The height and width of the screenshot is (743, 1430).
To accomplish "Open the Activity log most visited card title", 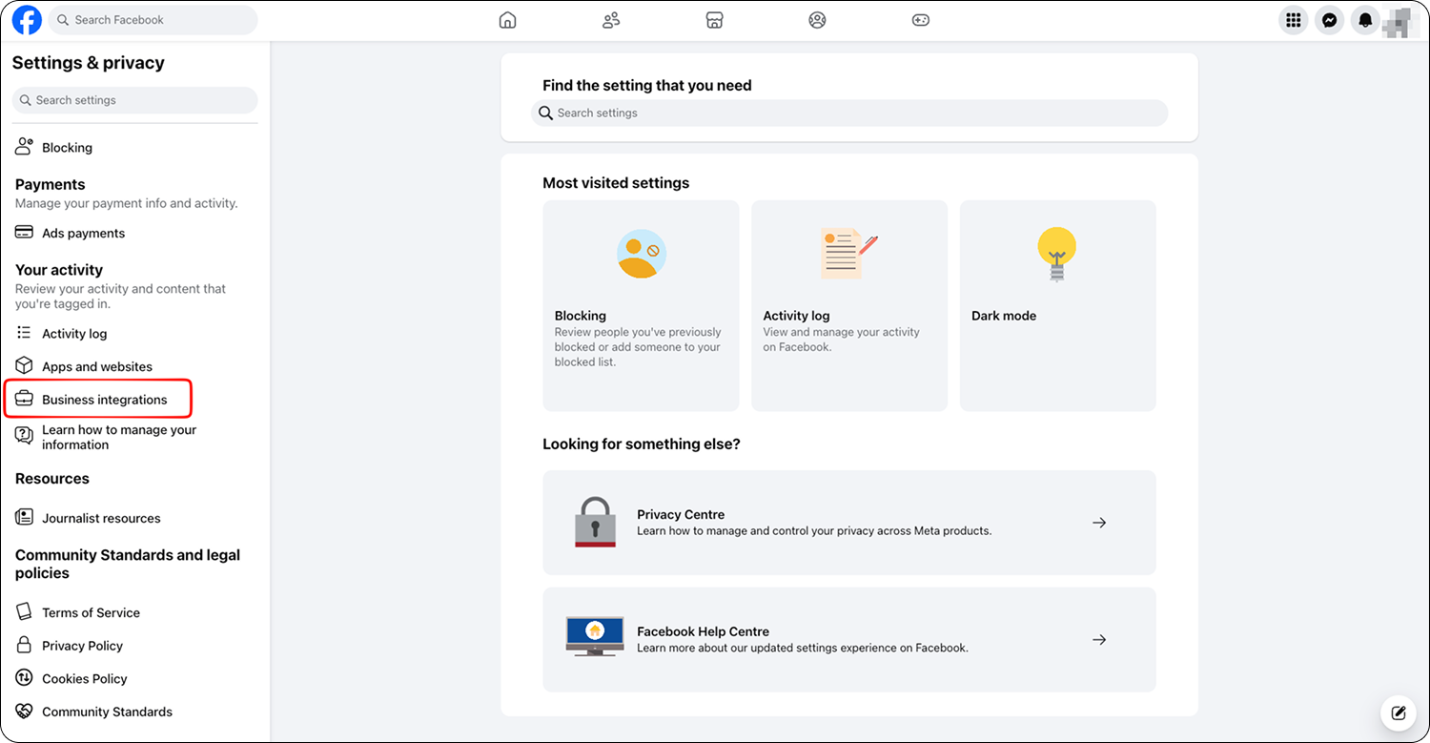I will (x=796, y=316).
